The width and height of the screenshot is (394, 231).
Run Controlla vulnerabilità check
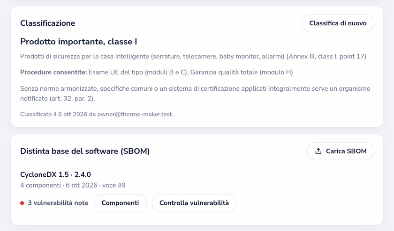[x=194, y=203]
